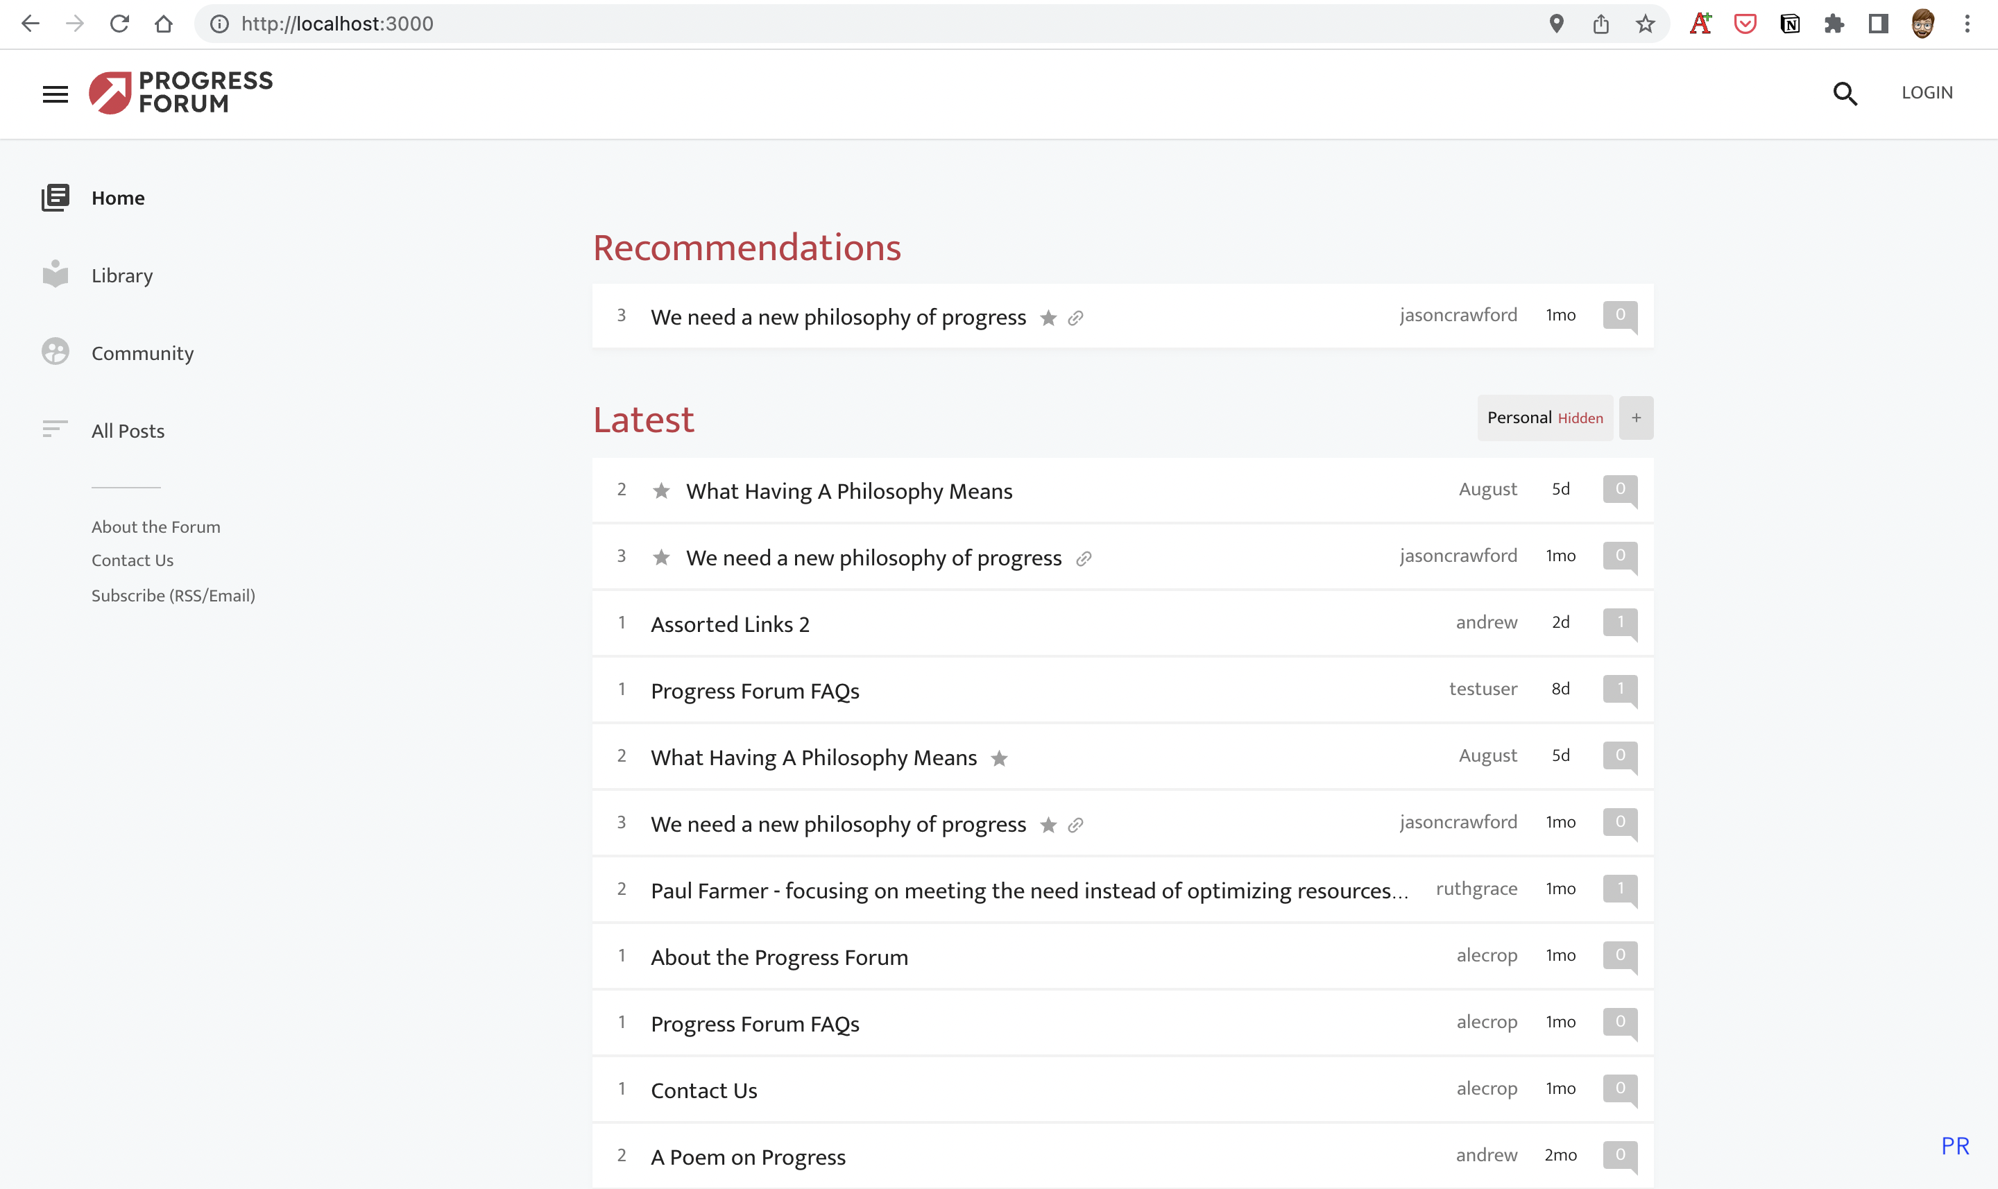
Task: Open the browser profile avatar menu
Action: pos(1922,24)
